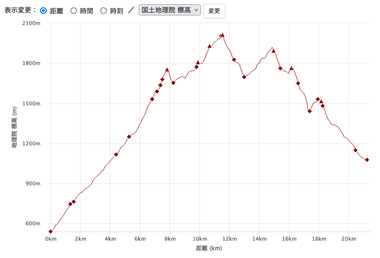Screen dimensions: 380x258
Task: Click the diamond marker at 17.4km dip
Action: [x=310, y=111]
